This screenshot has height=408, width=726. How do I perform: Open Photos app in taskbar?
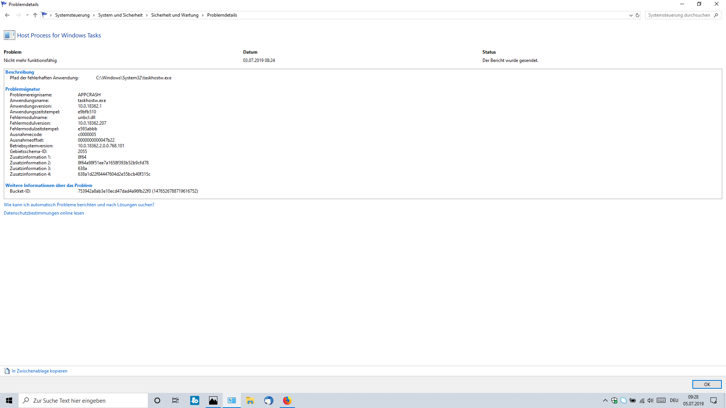coord(213,400)
